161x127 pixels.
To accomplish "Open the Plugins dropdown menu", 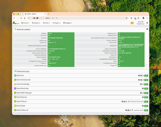I will [x=56, y=23].
